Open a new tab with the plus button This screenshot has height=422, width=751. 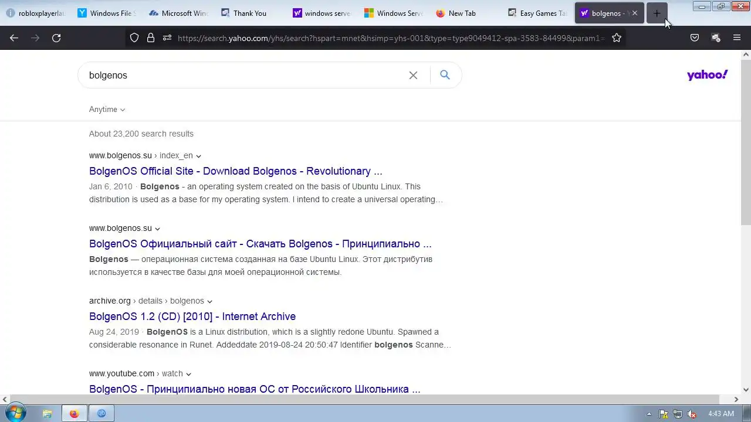657,13
